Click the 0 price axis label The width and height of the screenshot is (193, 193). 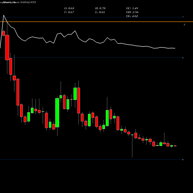[x=183, y=160]
